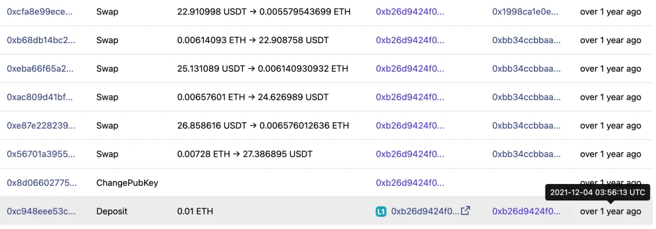
Task: Open transaction hash 0xe87e228239...
Action: pyautogui.click(x=41, y=126)
